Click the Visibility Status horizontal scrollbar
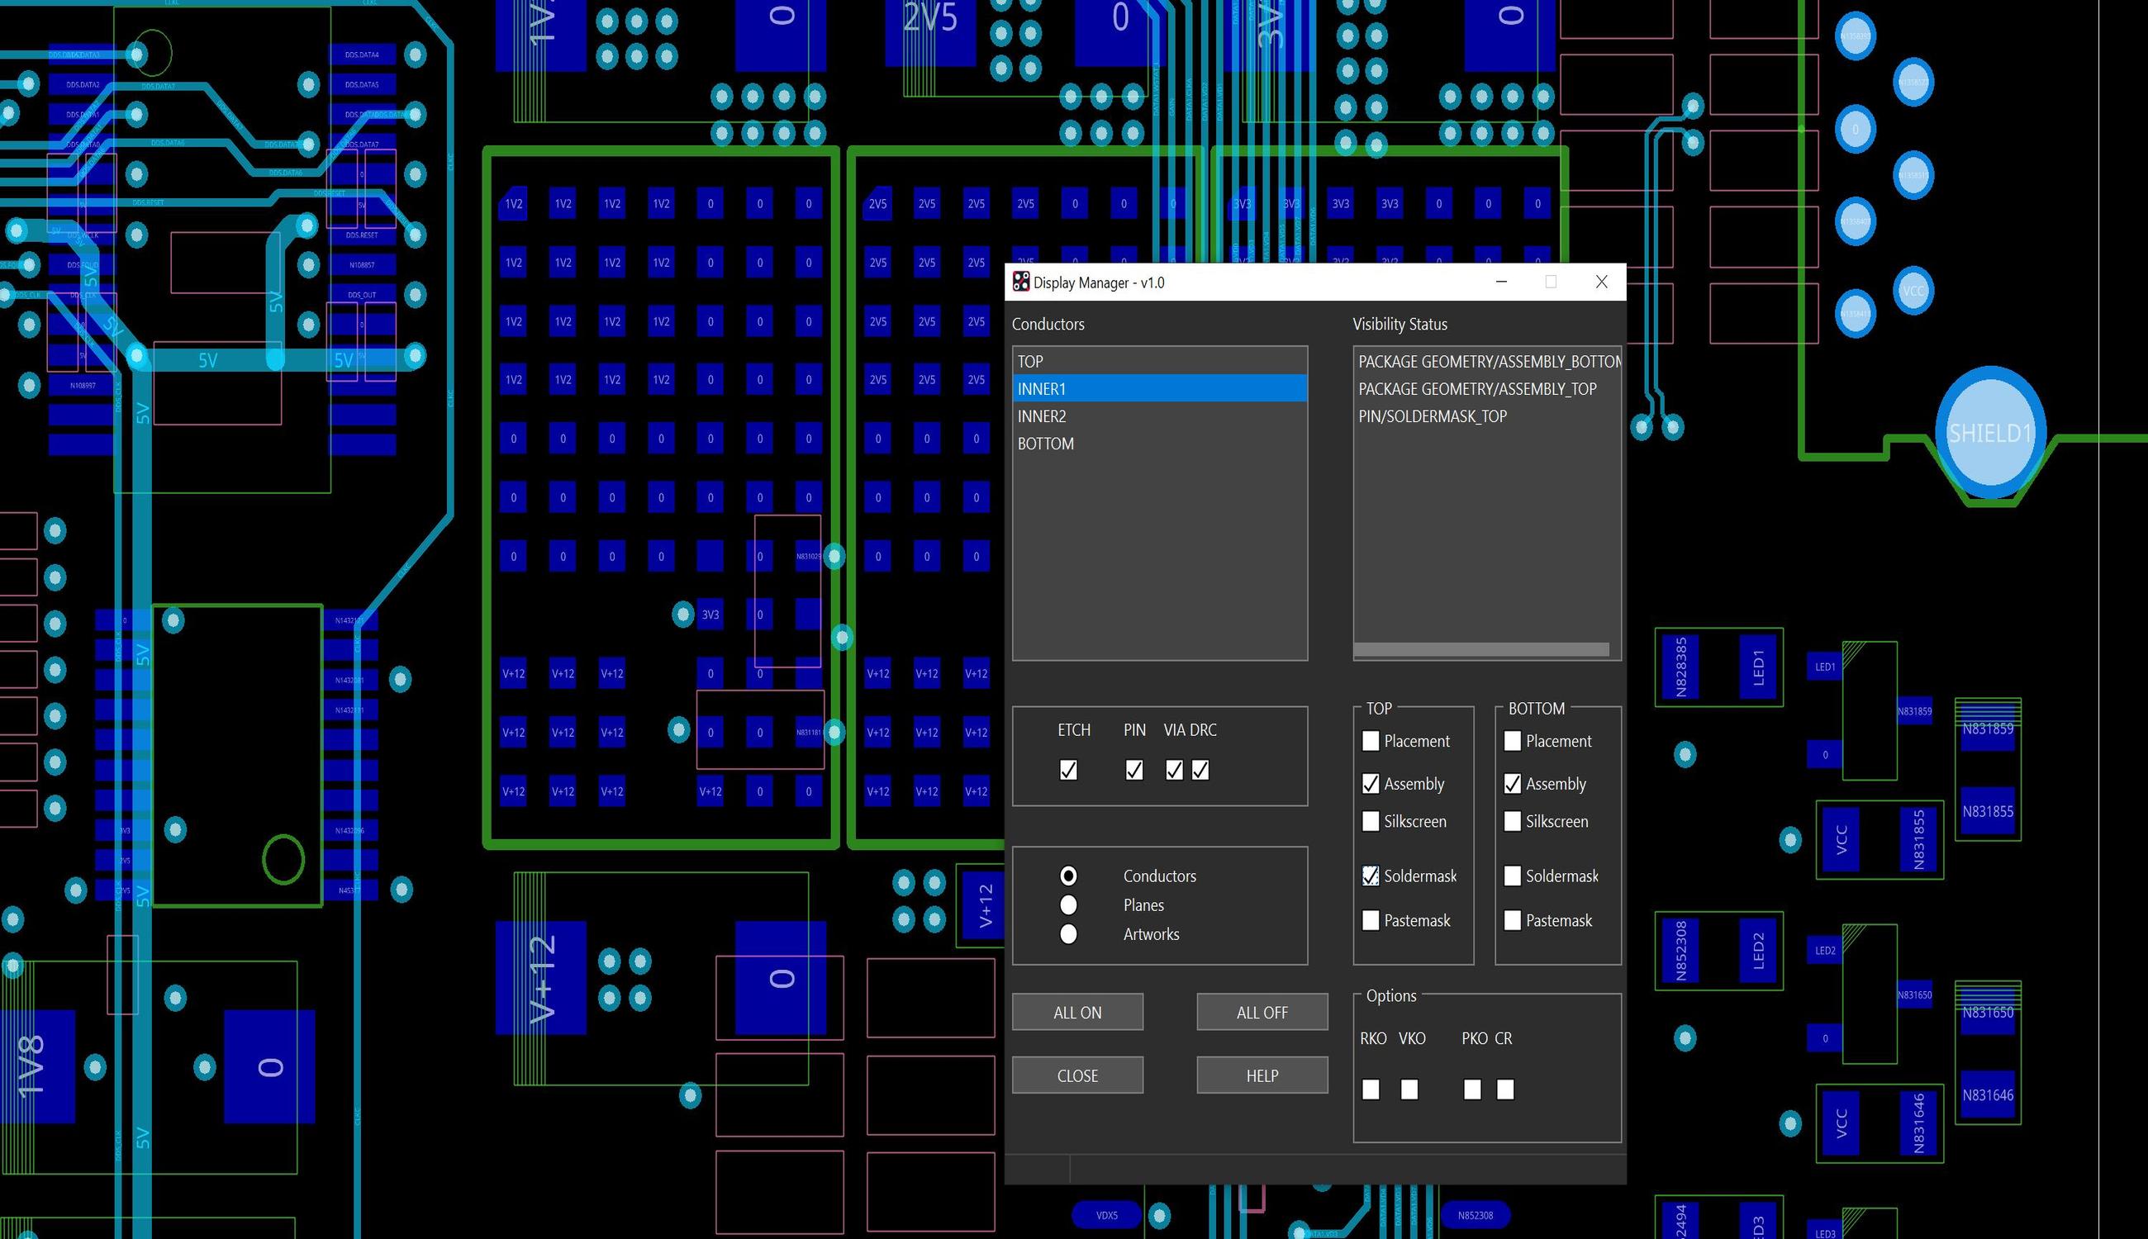 [1480, 649]
